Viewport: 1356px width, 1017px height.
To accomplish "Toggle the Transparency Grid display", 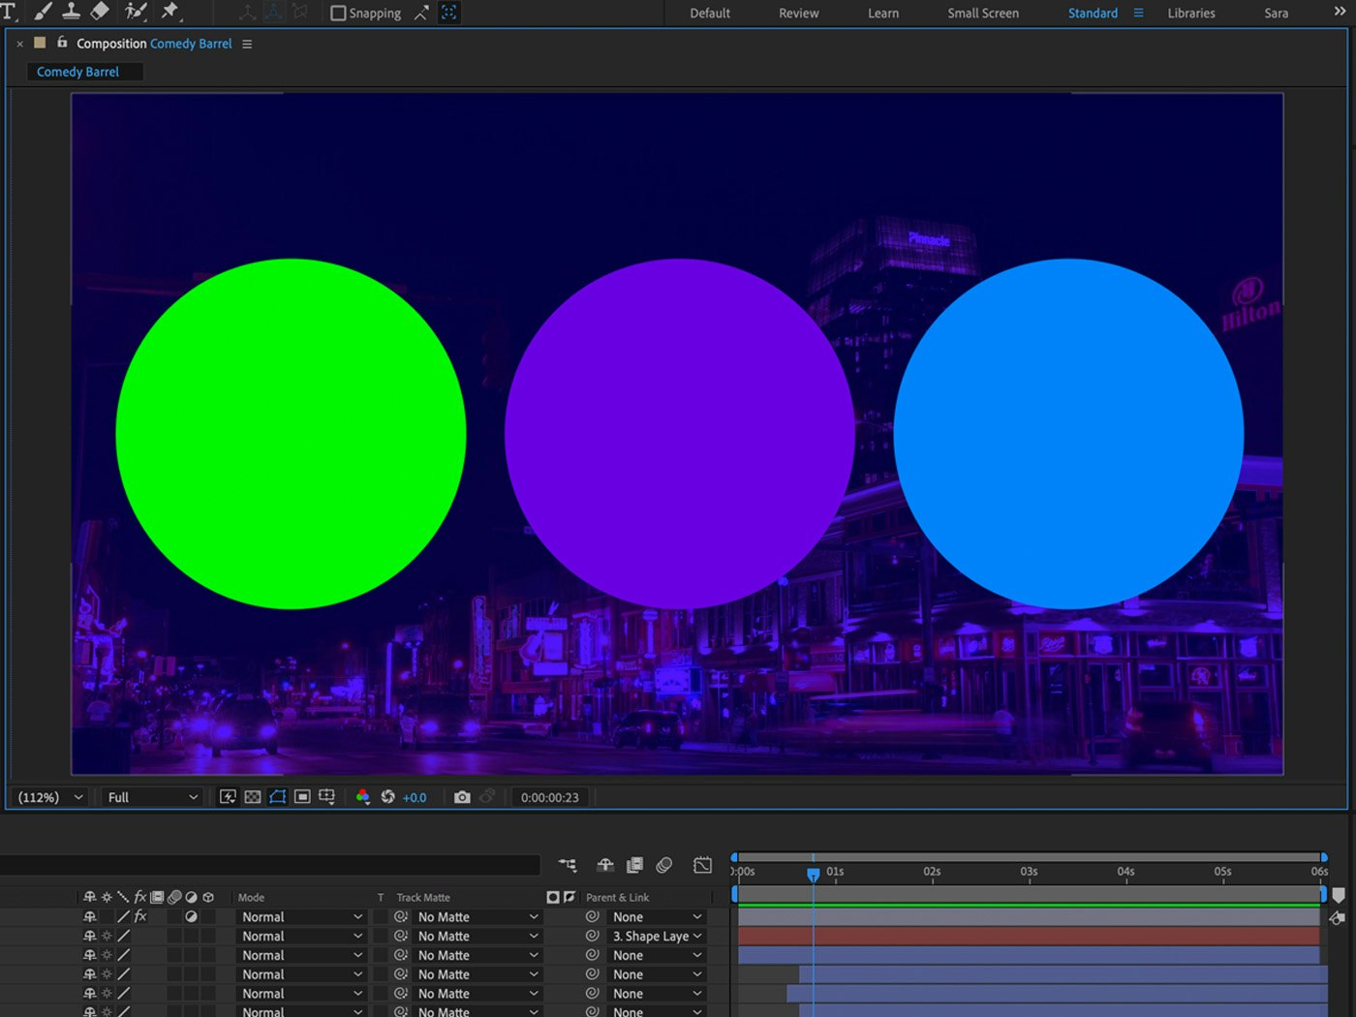I will pos(252,796).
